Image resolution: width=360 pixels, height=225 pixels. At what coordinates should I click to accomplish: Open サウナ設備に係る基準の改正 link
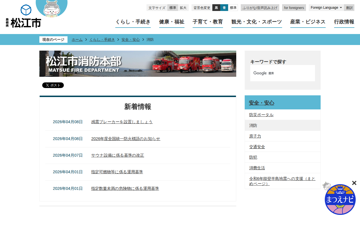tap(118, 155)
